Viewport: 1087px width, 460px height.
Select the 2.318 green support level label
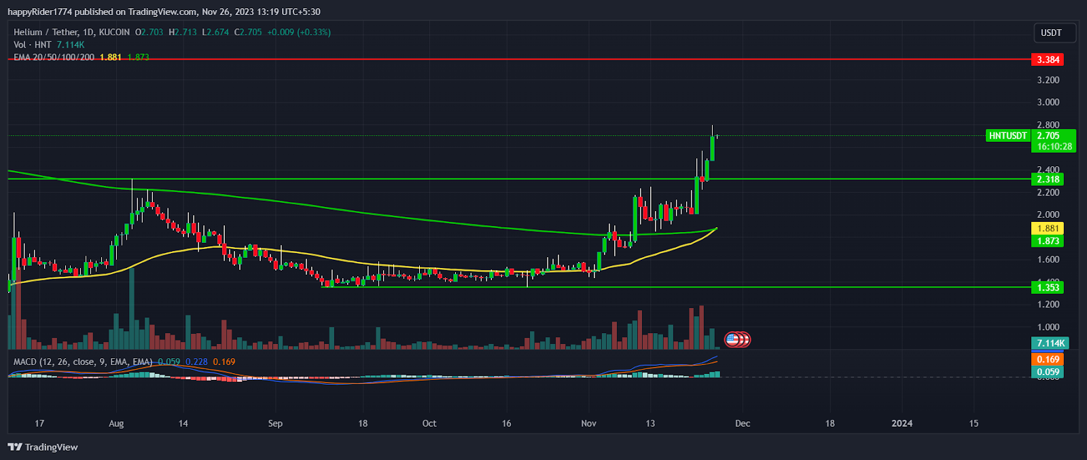click(x=1048, y=179)
